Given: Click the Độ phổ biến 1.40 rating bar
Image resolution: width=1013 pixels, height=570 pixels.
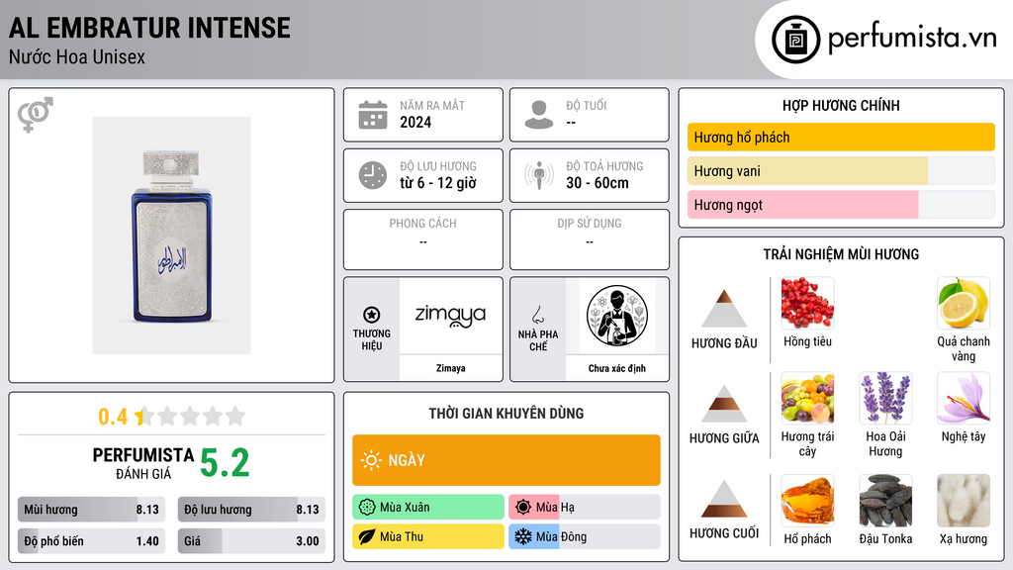Looking at the screenshot, I should pyautogui.click(x=92, y=541).
